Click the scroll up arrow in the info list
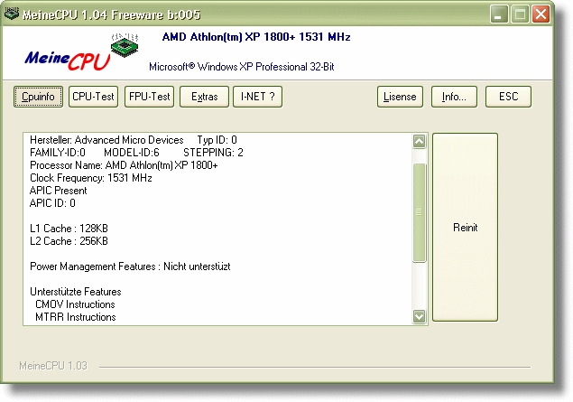 click(x=419, y=142)
